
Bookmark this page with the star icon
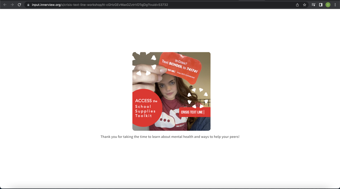(305, 5)
